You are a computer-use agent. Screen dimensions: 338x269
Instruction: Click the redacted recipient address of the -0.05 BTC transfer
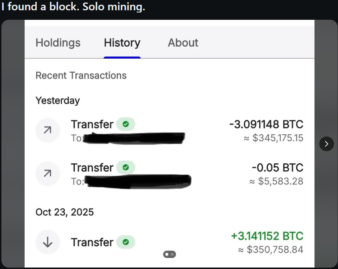pyautogui.click(x=138, y=181)
